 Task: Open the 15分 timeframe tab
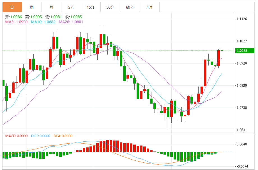point(91,7)
